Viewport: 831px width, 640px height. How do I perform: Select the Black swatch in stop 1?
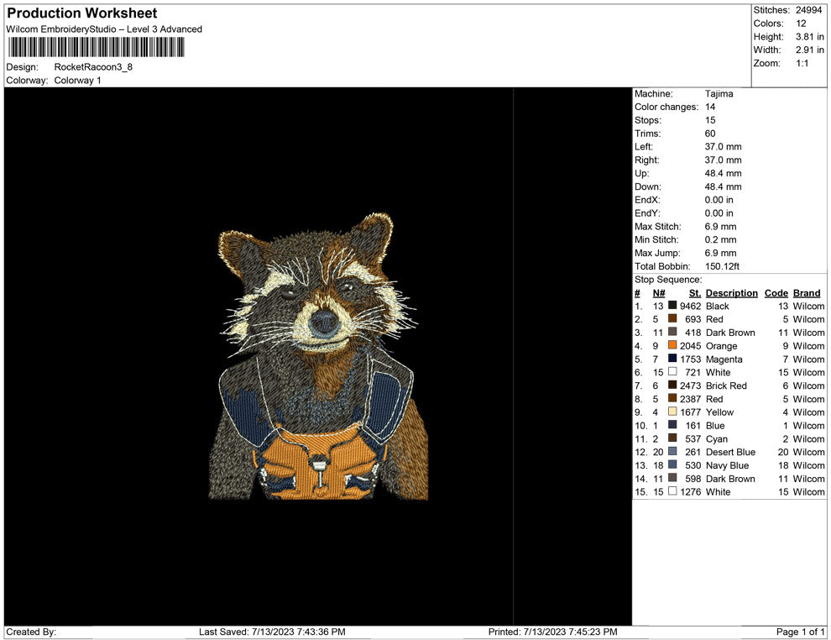(672, 307)
